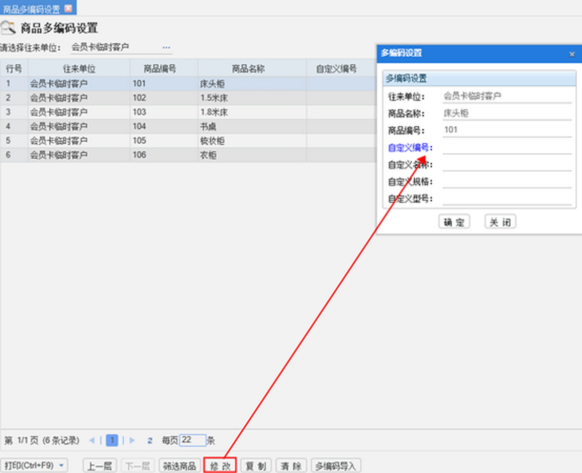Close the 商品多编码设置 tab

(68, 8)
